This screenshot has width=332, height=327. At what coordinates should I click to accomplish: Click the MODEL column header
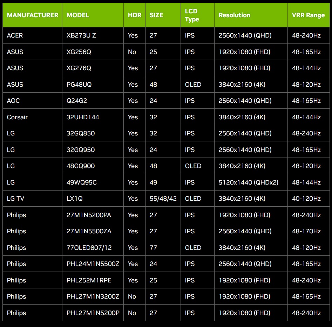tap(93, 15)
